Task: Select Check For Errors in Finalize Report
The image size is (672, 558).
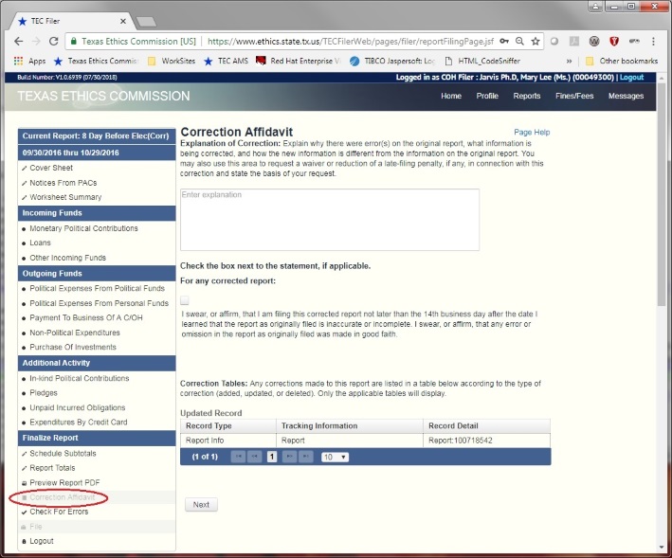Action: (59, 512)
